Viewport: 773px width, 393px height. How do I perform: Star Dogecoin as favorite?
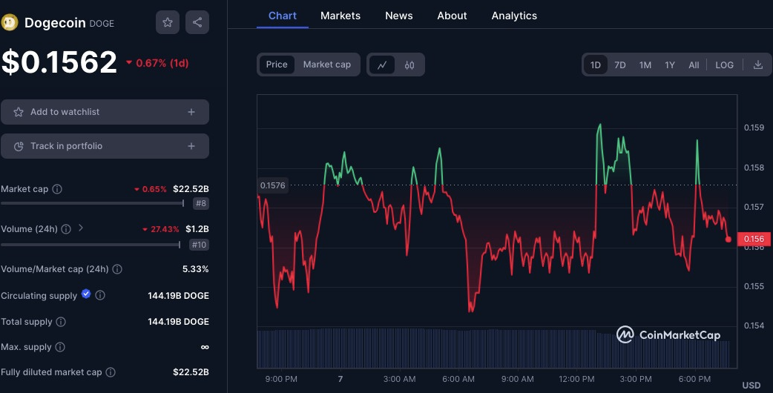[x=168, y=22]
